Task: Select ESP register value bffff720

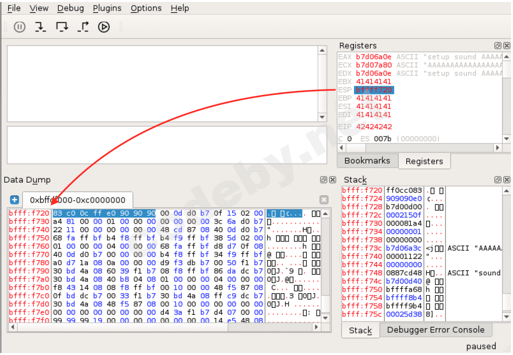Action: pos(374,90)
